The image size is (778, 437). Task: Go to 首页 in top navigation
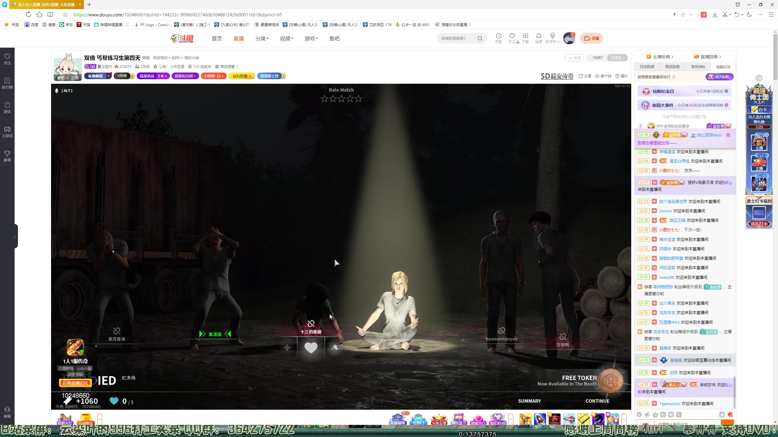217,39
